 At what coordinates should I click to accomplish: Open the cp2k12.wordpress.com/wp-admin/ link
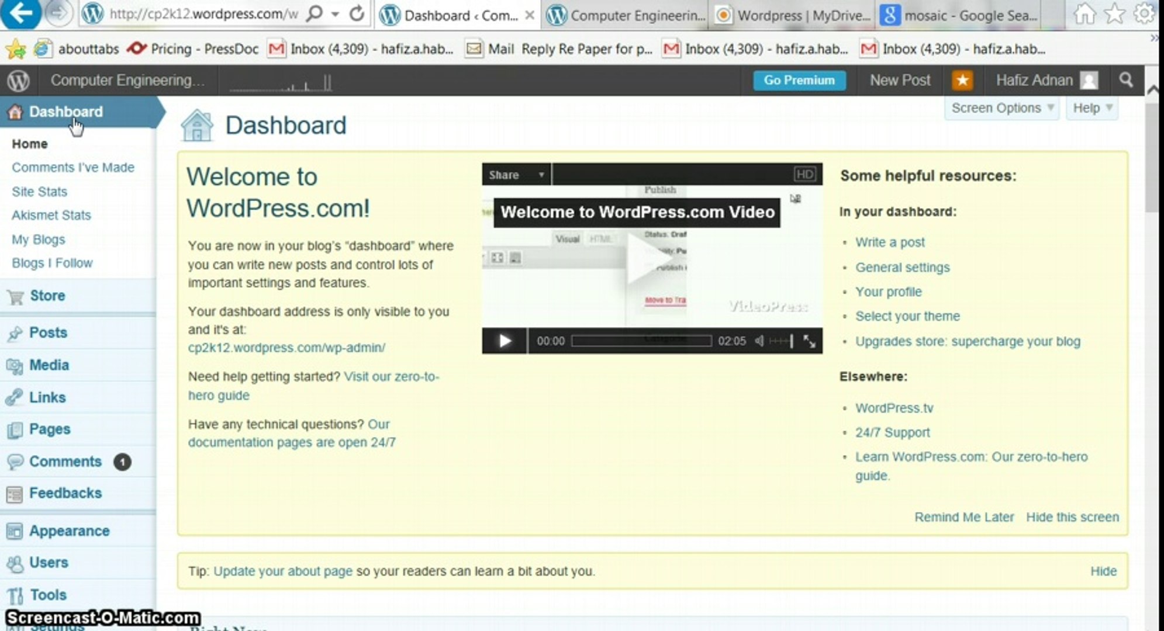point(286,348)
